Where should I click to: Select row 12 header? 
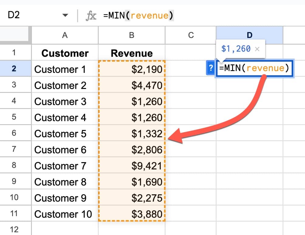click(14, 228)
